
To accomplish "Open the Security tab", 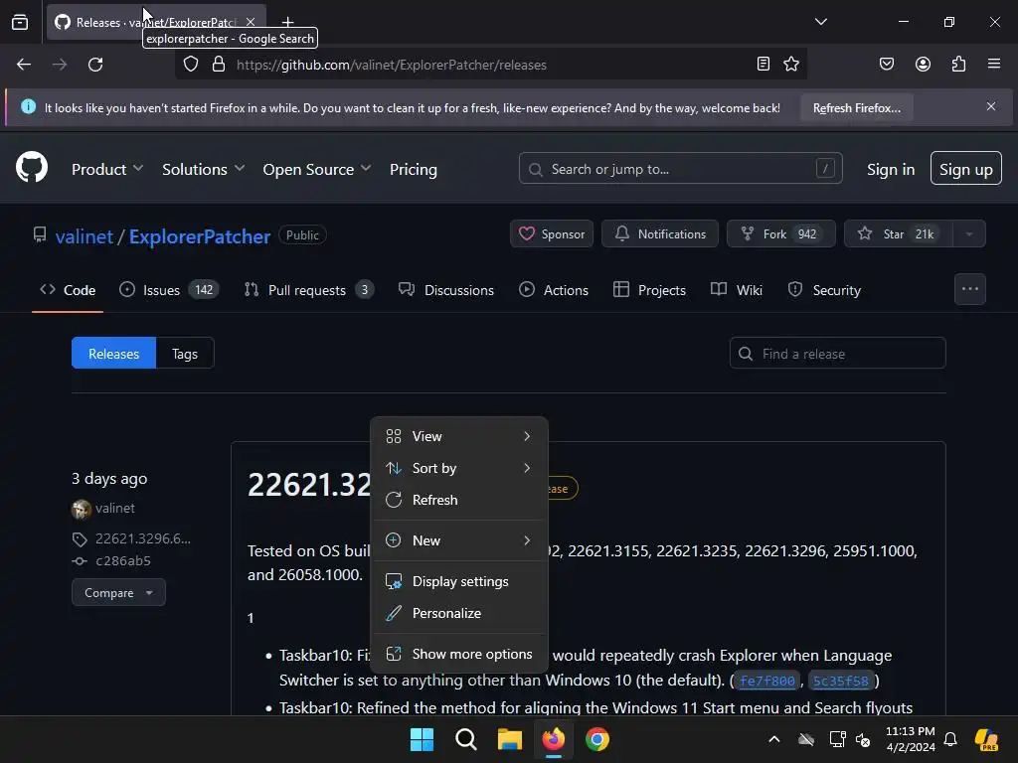I will [824, 290].
